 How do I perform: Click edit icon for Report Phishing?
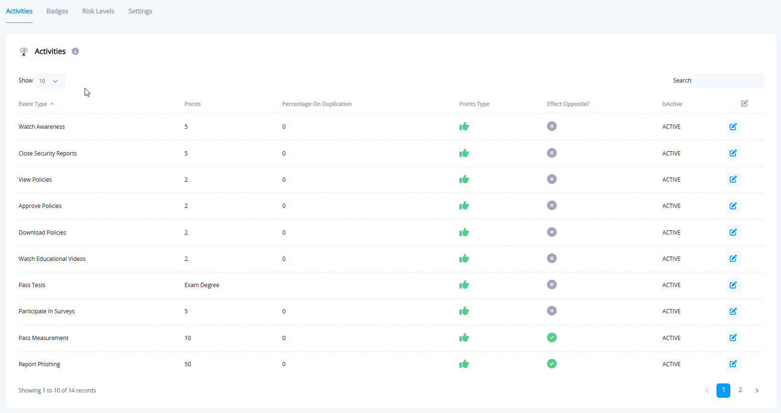(733, 364)
